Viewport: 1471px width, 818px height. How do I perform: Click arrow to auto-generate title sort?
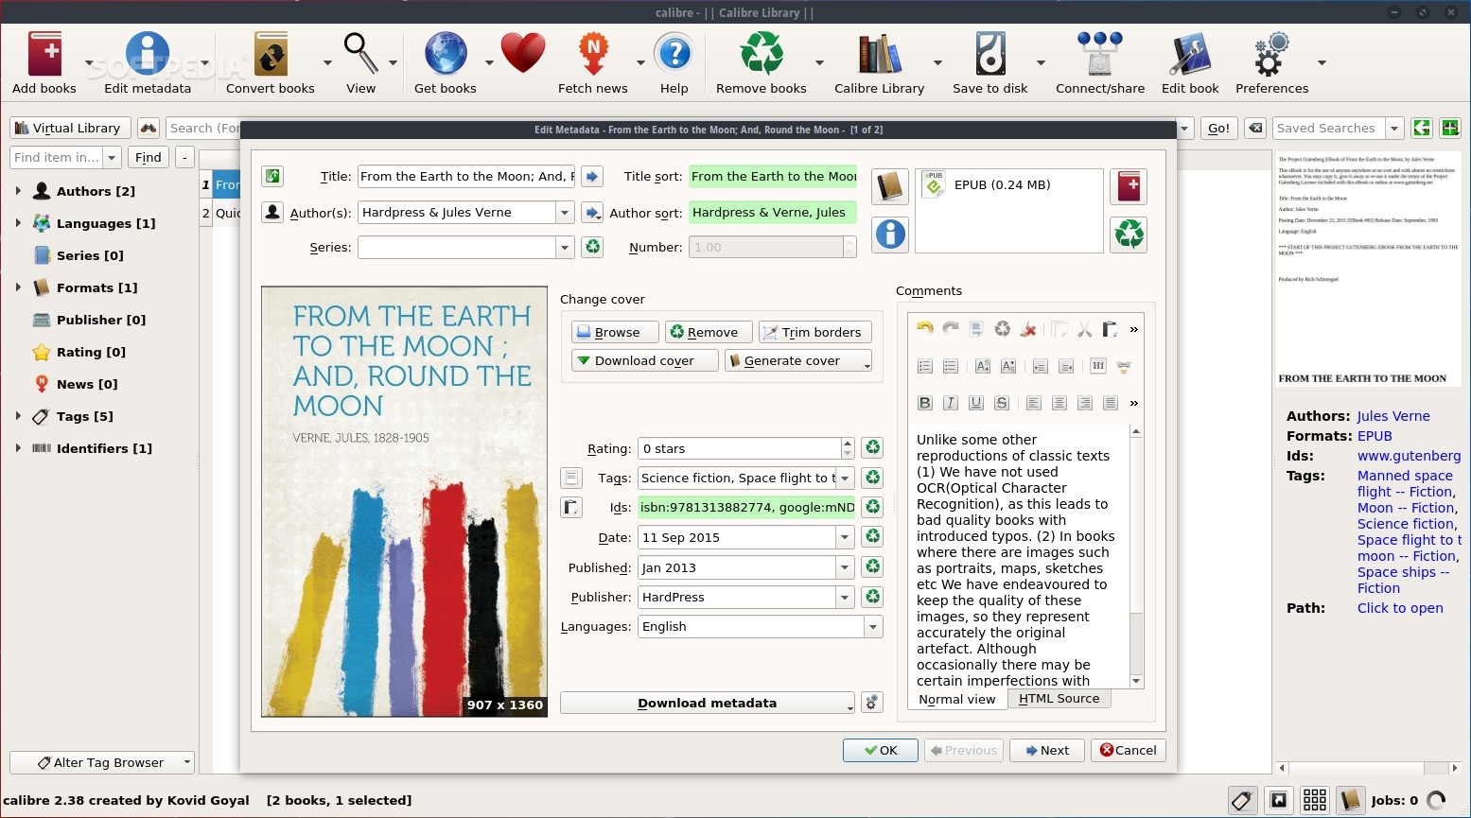(592, 176)
